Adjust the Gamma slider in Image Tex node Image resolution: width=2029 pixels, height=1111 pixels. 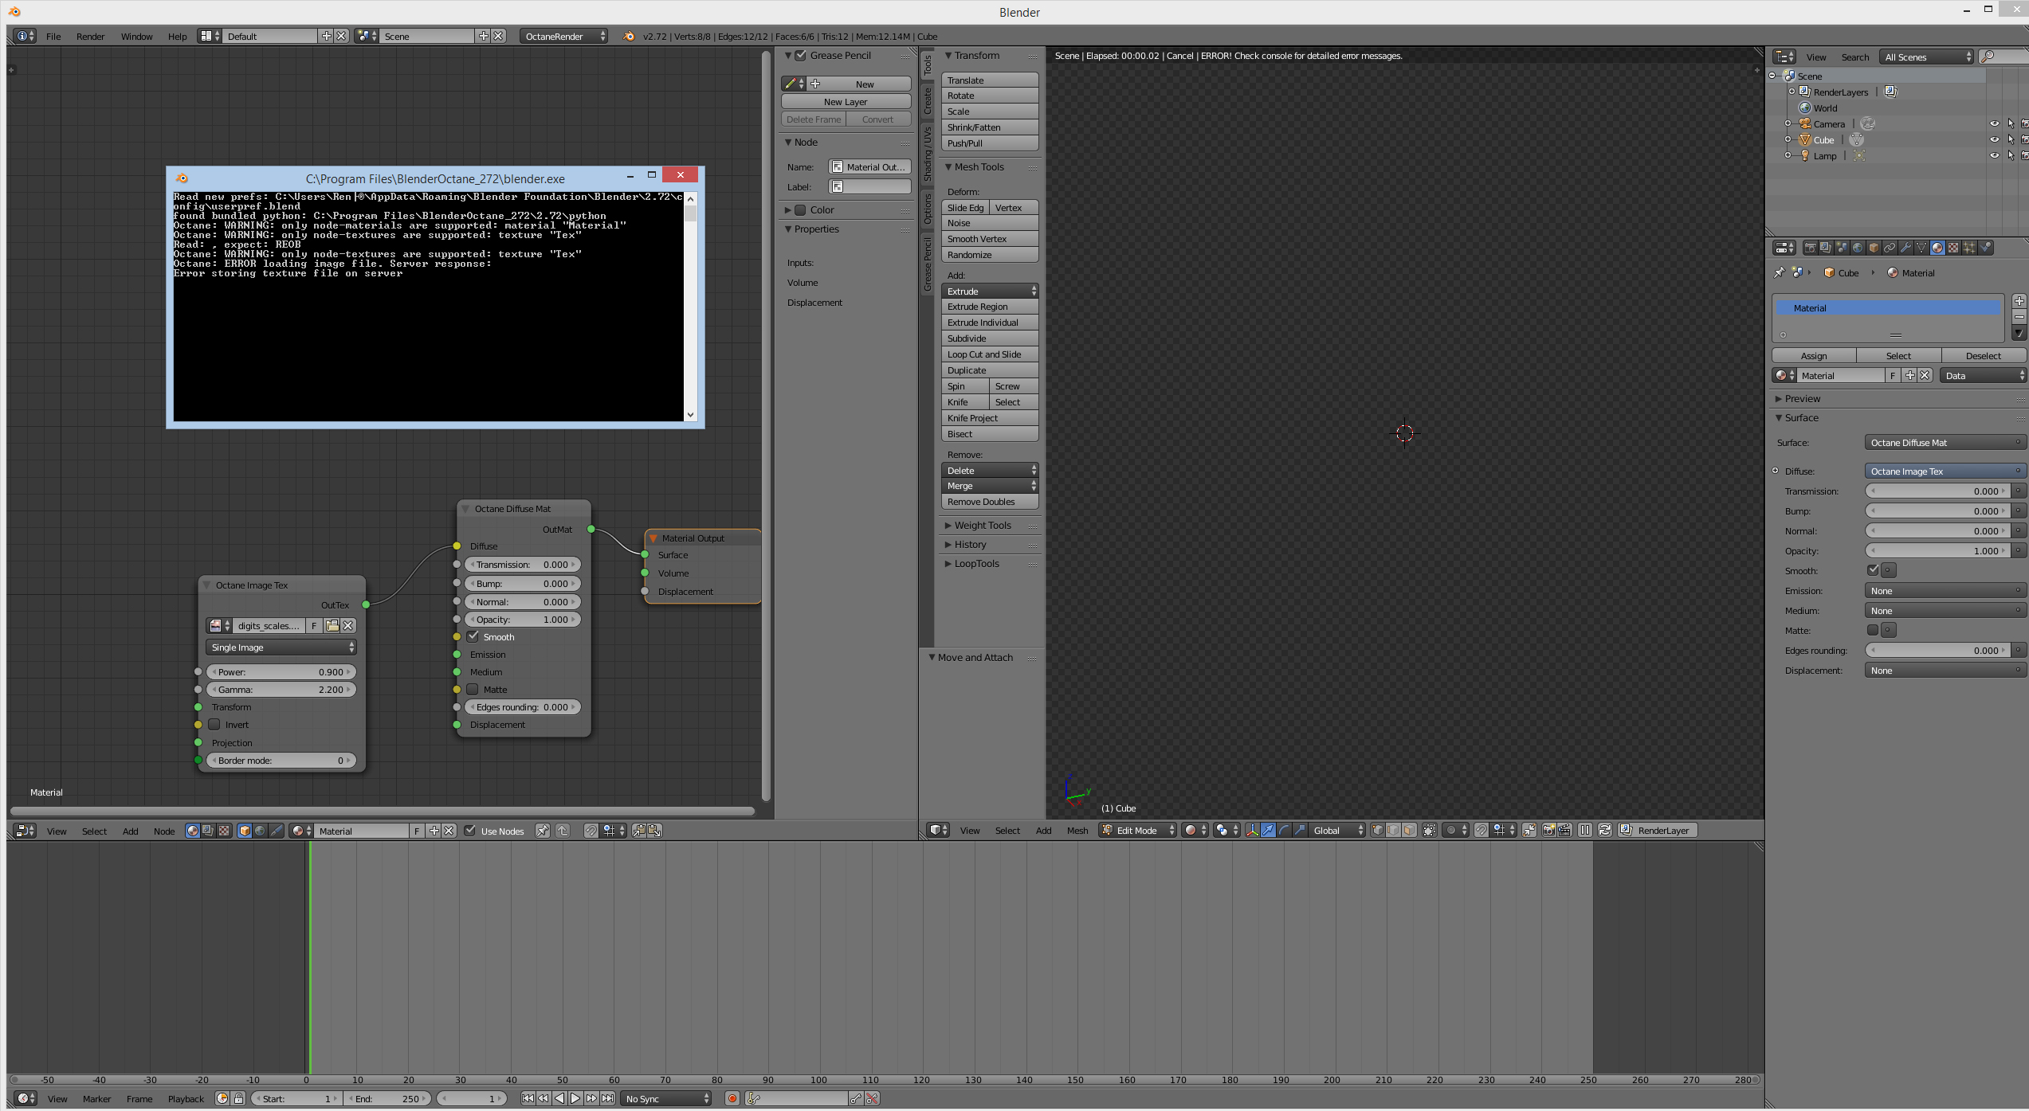[281, 690]
